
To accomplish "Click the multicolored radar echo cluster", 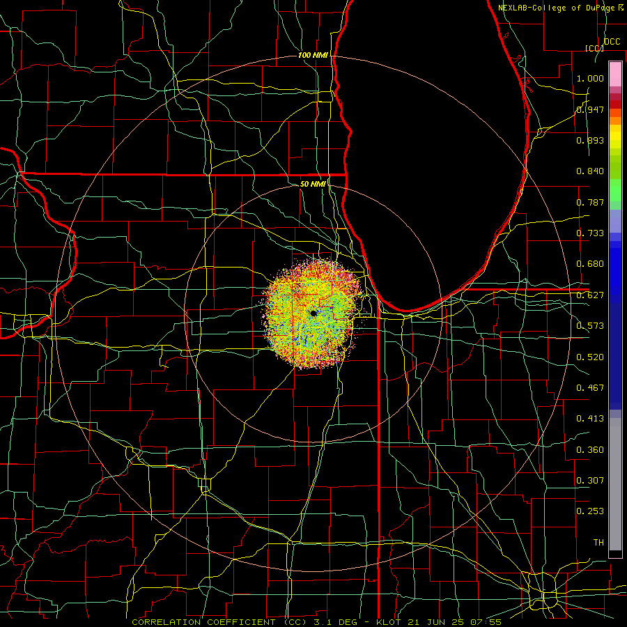I will coord(313,313).
